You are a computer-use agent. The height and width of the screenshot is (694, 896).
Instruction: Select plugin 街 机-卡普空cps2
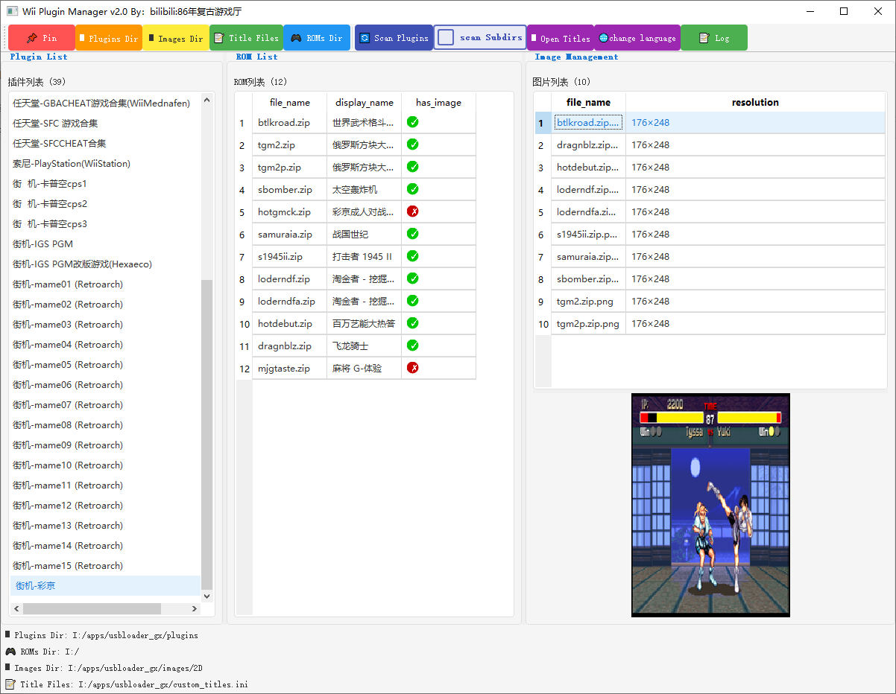point(105,204)
